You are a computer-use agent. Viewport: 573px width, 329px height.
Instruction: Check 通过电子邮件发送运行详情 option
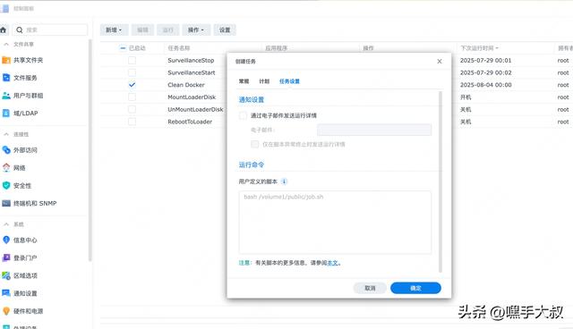coord(243,115)
